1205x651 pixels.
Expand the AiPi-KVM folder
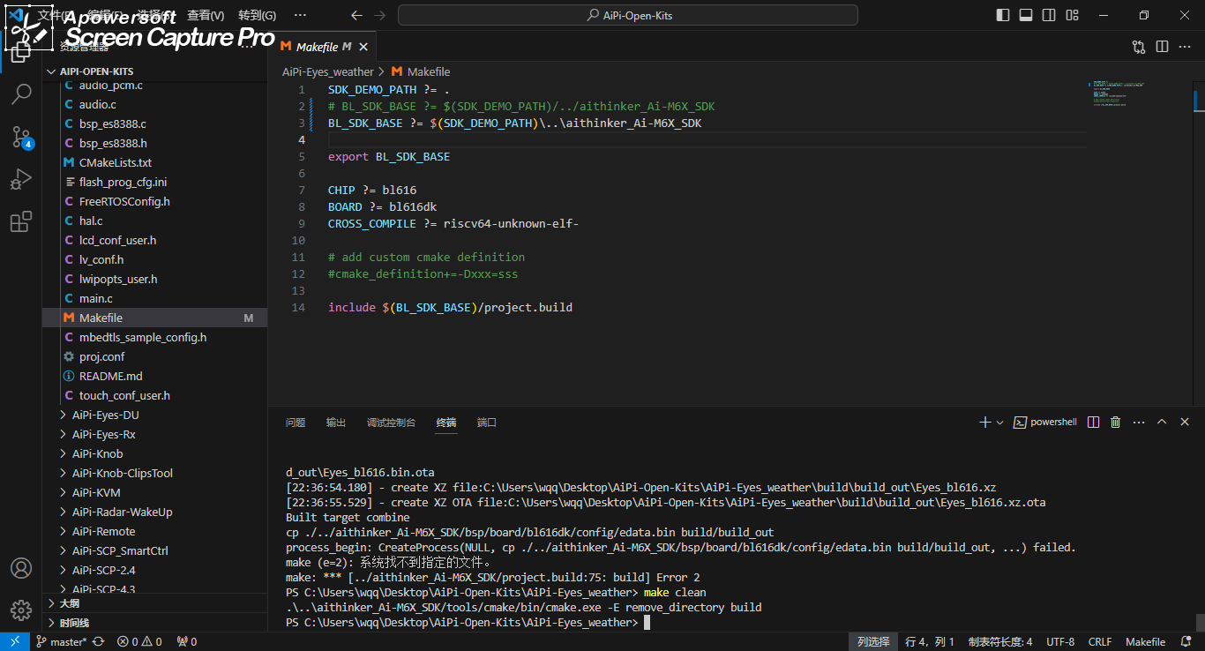(x=154, y=492)
